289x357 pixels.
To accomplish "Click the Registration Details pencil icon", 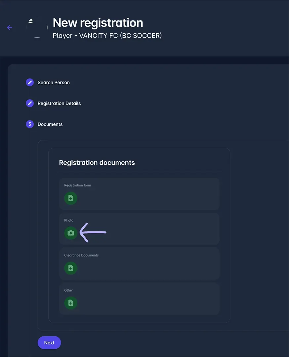I will coord(30,103).
